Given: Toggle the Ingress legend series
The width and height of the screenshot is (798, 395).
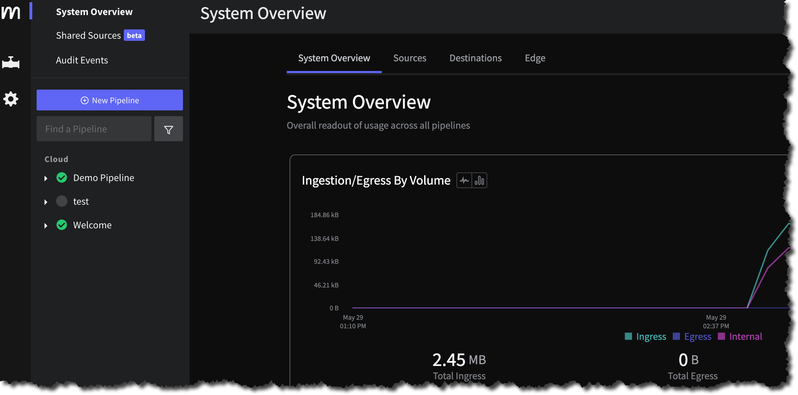Looking at the screenshot, I should [645, 337].
